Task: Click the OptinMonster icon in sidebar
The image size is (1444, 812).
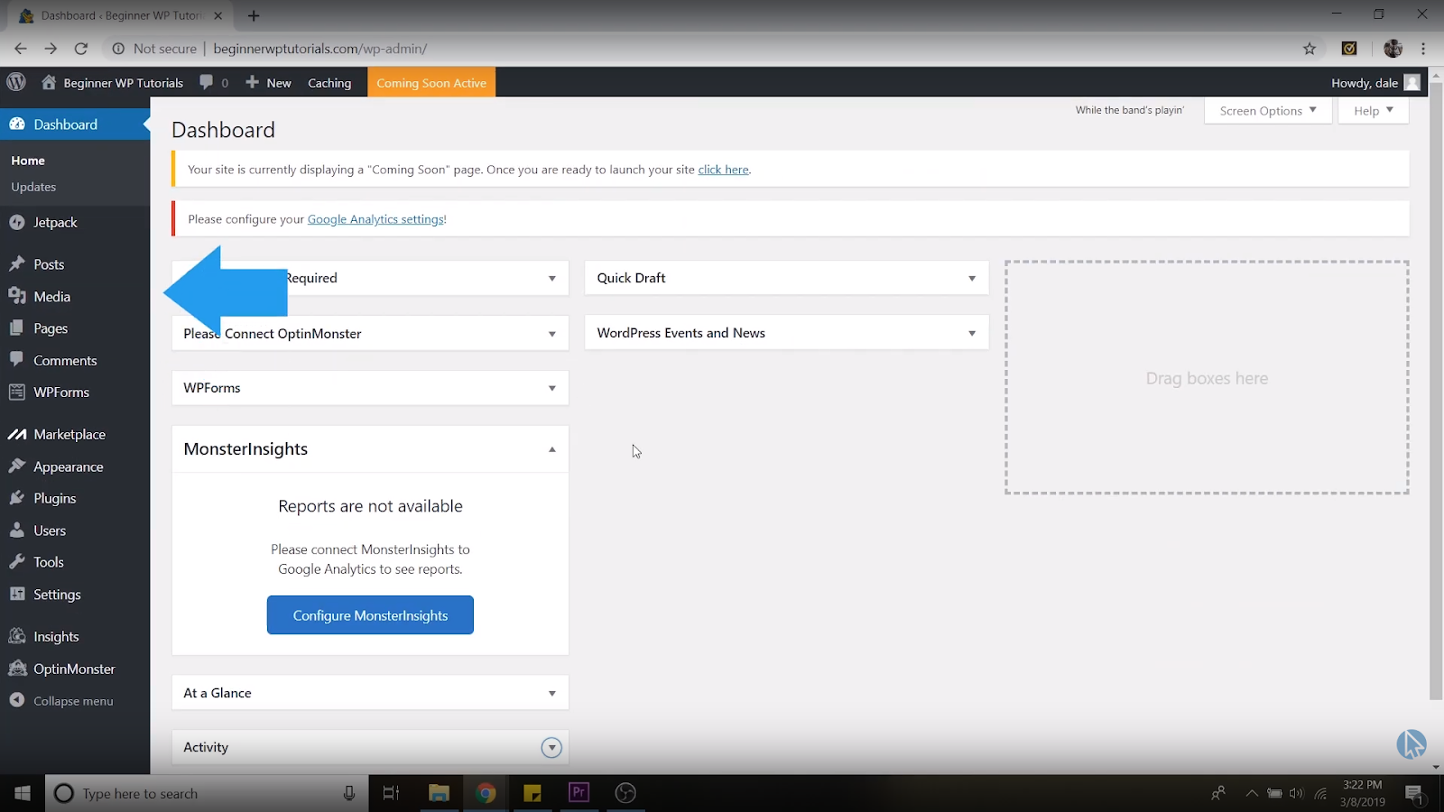Action: pyautogui.click(x=17, y=669)
